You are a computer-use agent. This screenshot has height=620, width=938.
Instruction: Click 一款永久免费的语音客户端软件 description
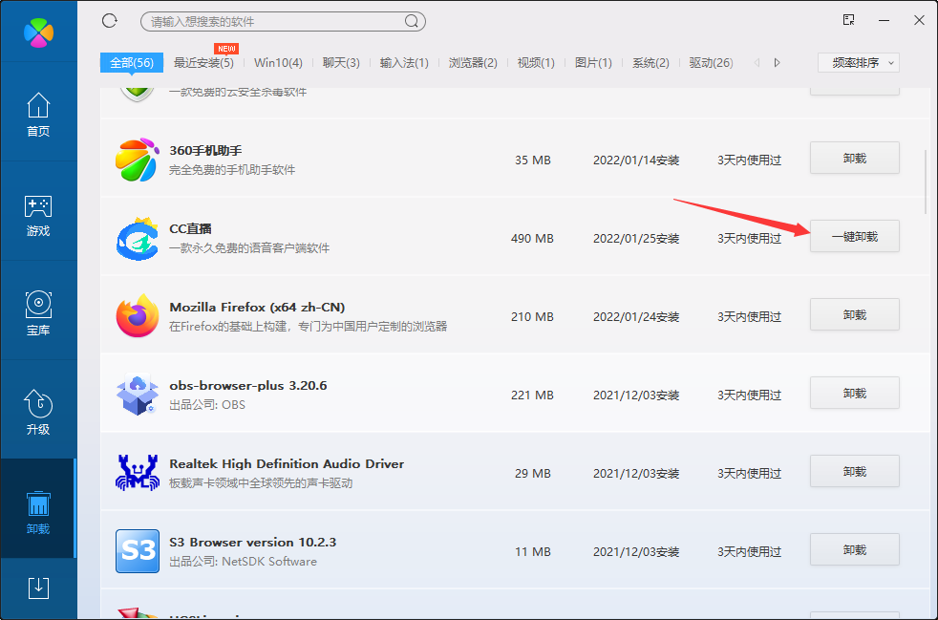(x=249, y=247)
